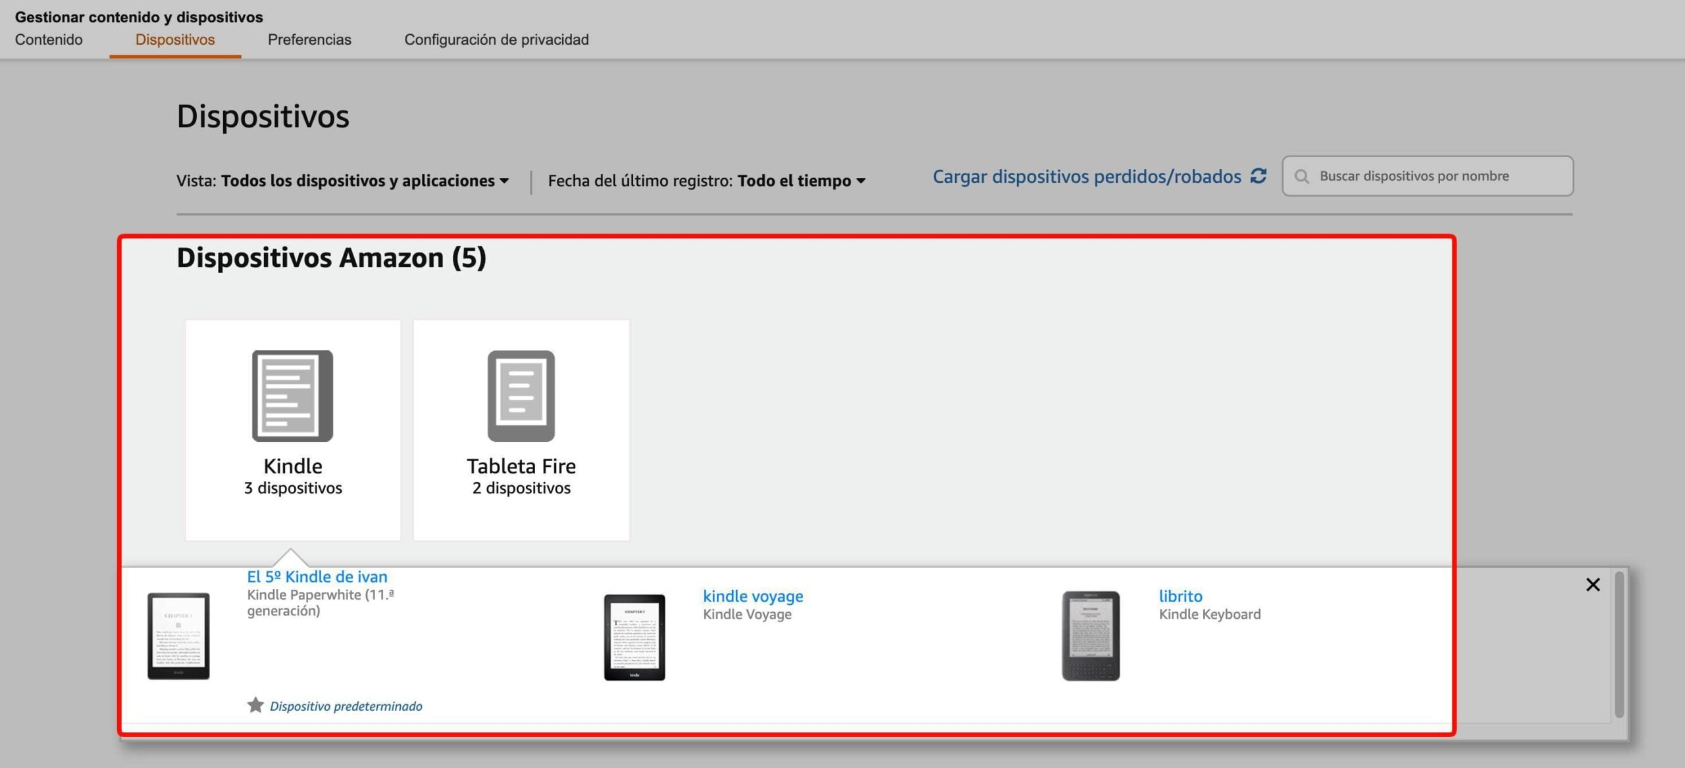Open the Kindle Paperwhite device thumbnail

pos(178,636)
